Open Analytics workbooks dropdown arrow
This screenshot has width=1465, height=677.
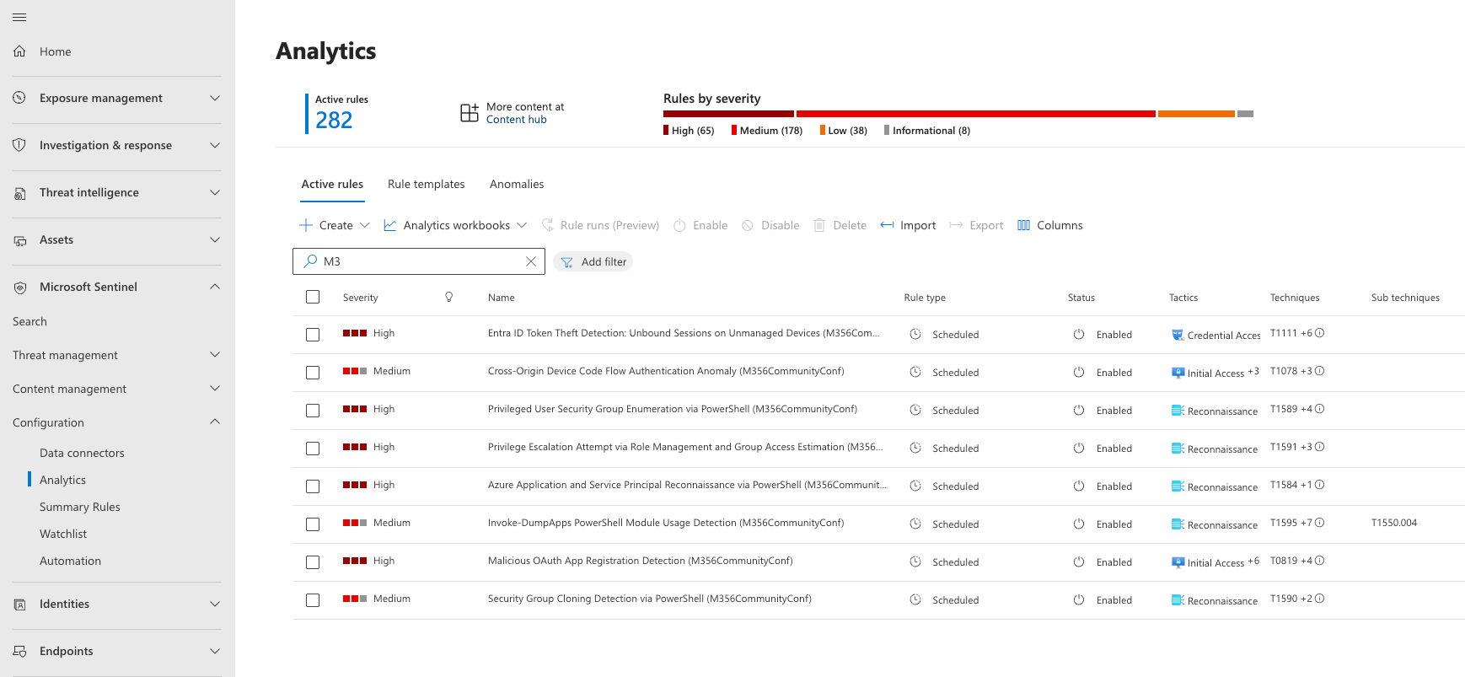pos(522,225)
